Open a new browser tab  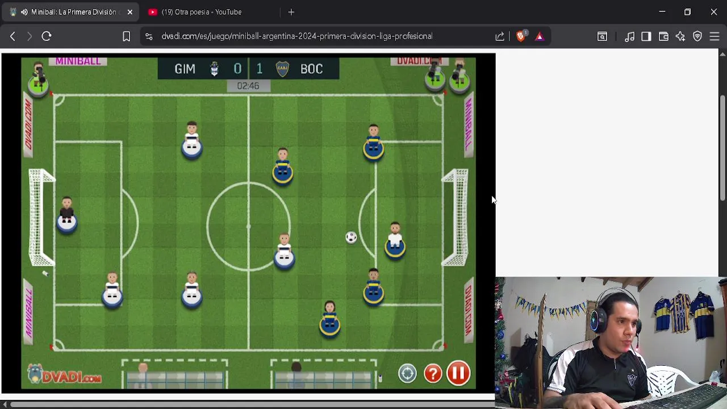[x=291, y=12]
